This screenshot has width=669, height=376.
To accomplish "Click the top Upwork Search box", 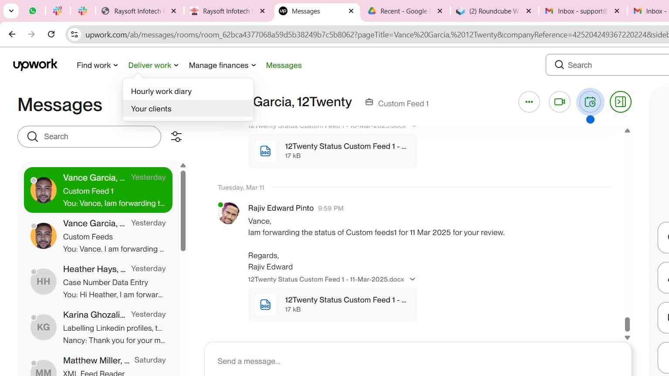I will point(608,65).
